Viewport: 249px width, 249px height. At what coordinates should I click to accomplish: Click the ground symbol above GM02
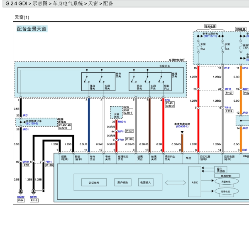(x=21, y=192)
